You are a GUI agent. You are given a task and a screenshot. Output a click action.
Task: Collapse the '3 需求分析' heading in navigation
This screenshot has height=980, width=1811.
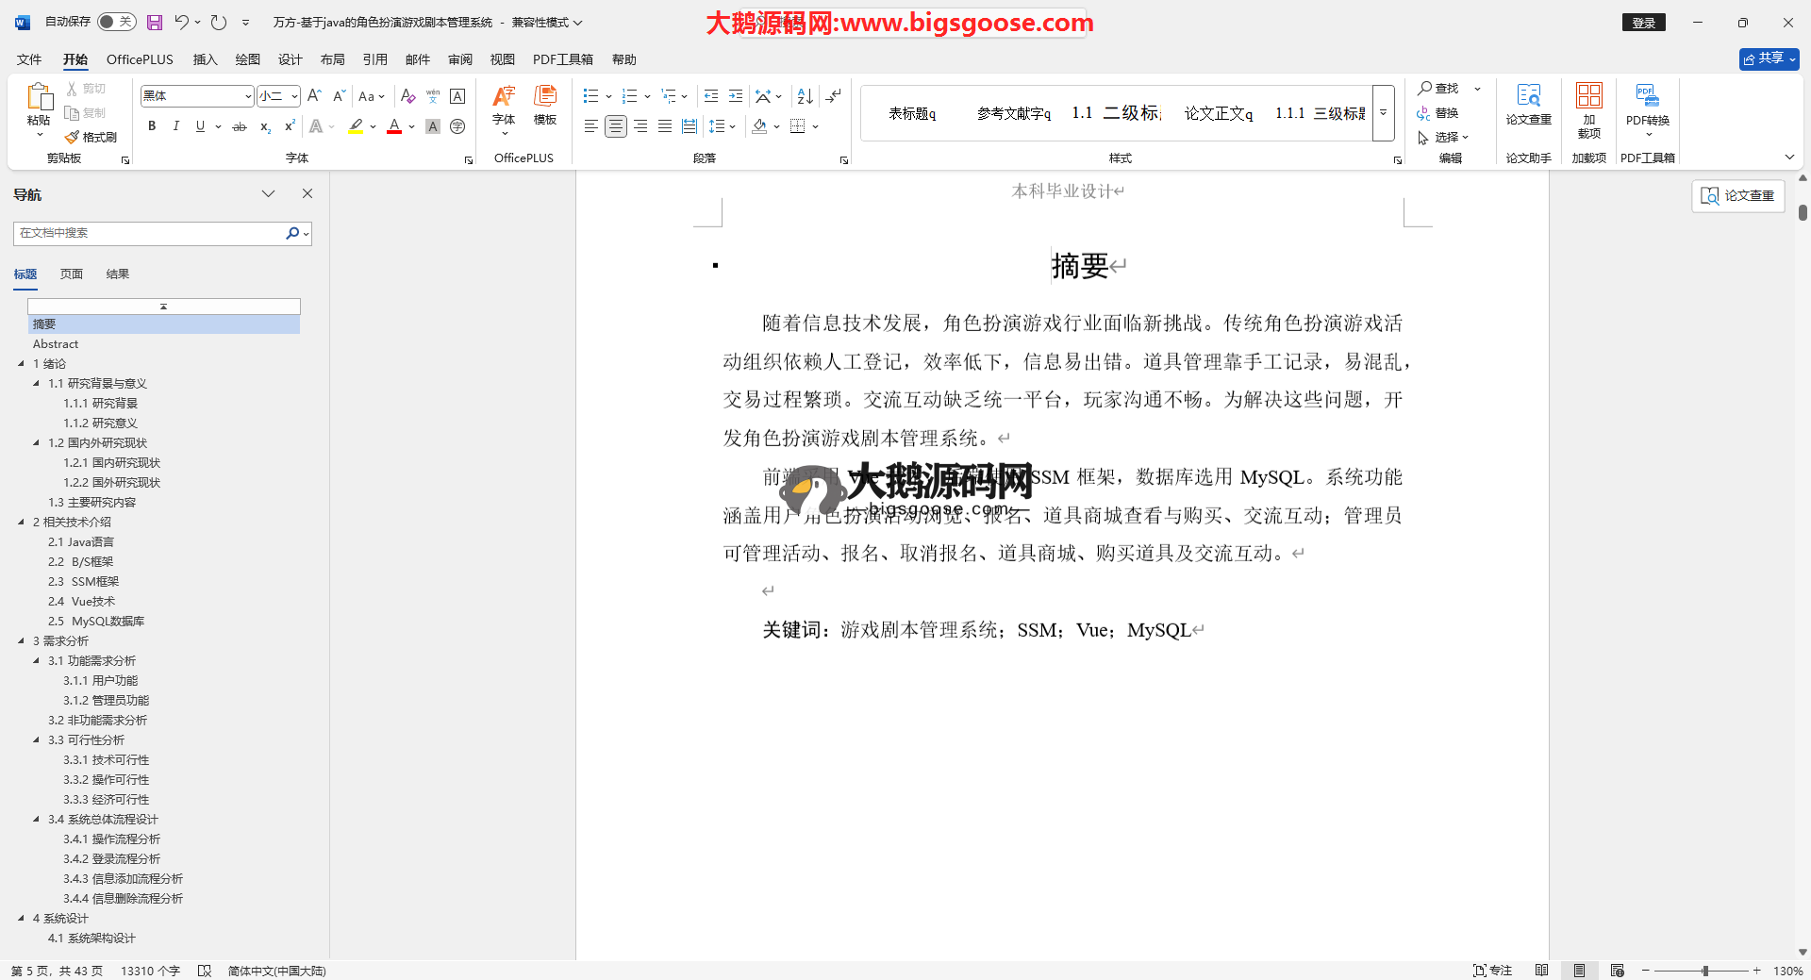tap(21, 641)
